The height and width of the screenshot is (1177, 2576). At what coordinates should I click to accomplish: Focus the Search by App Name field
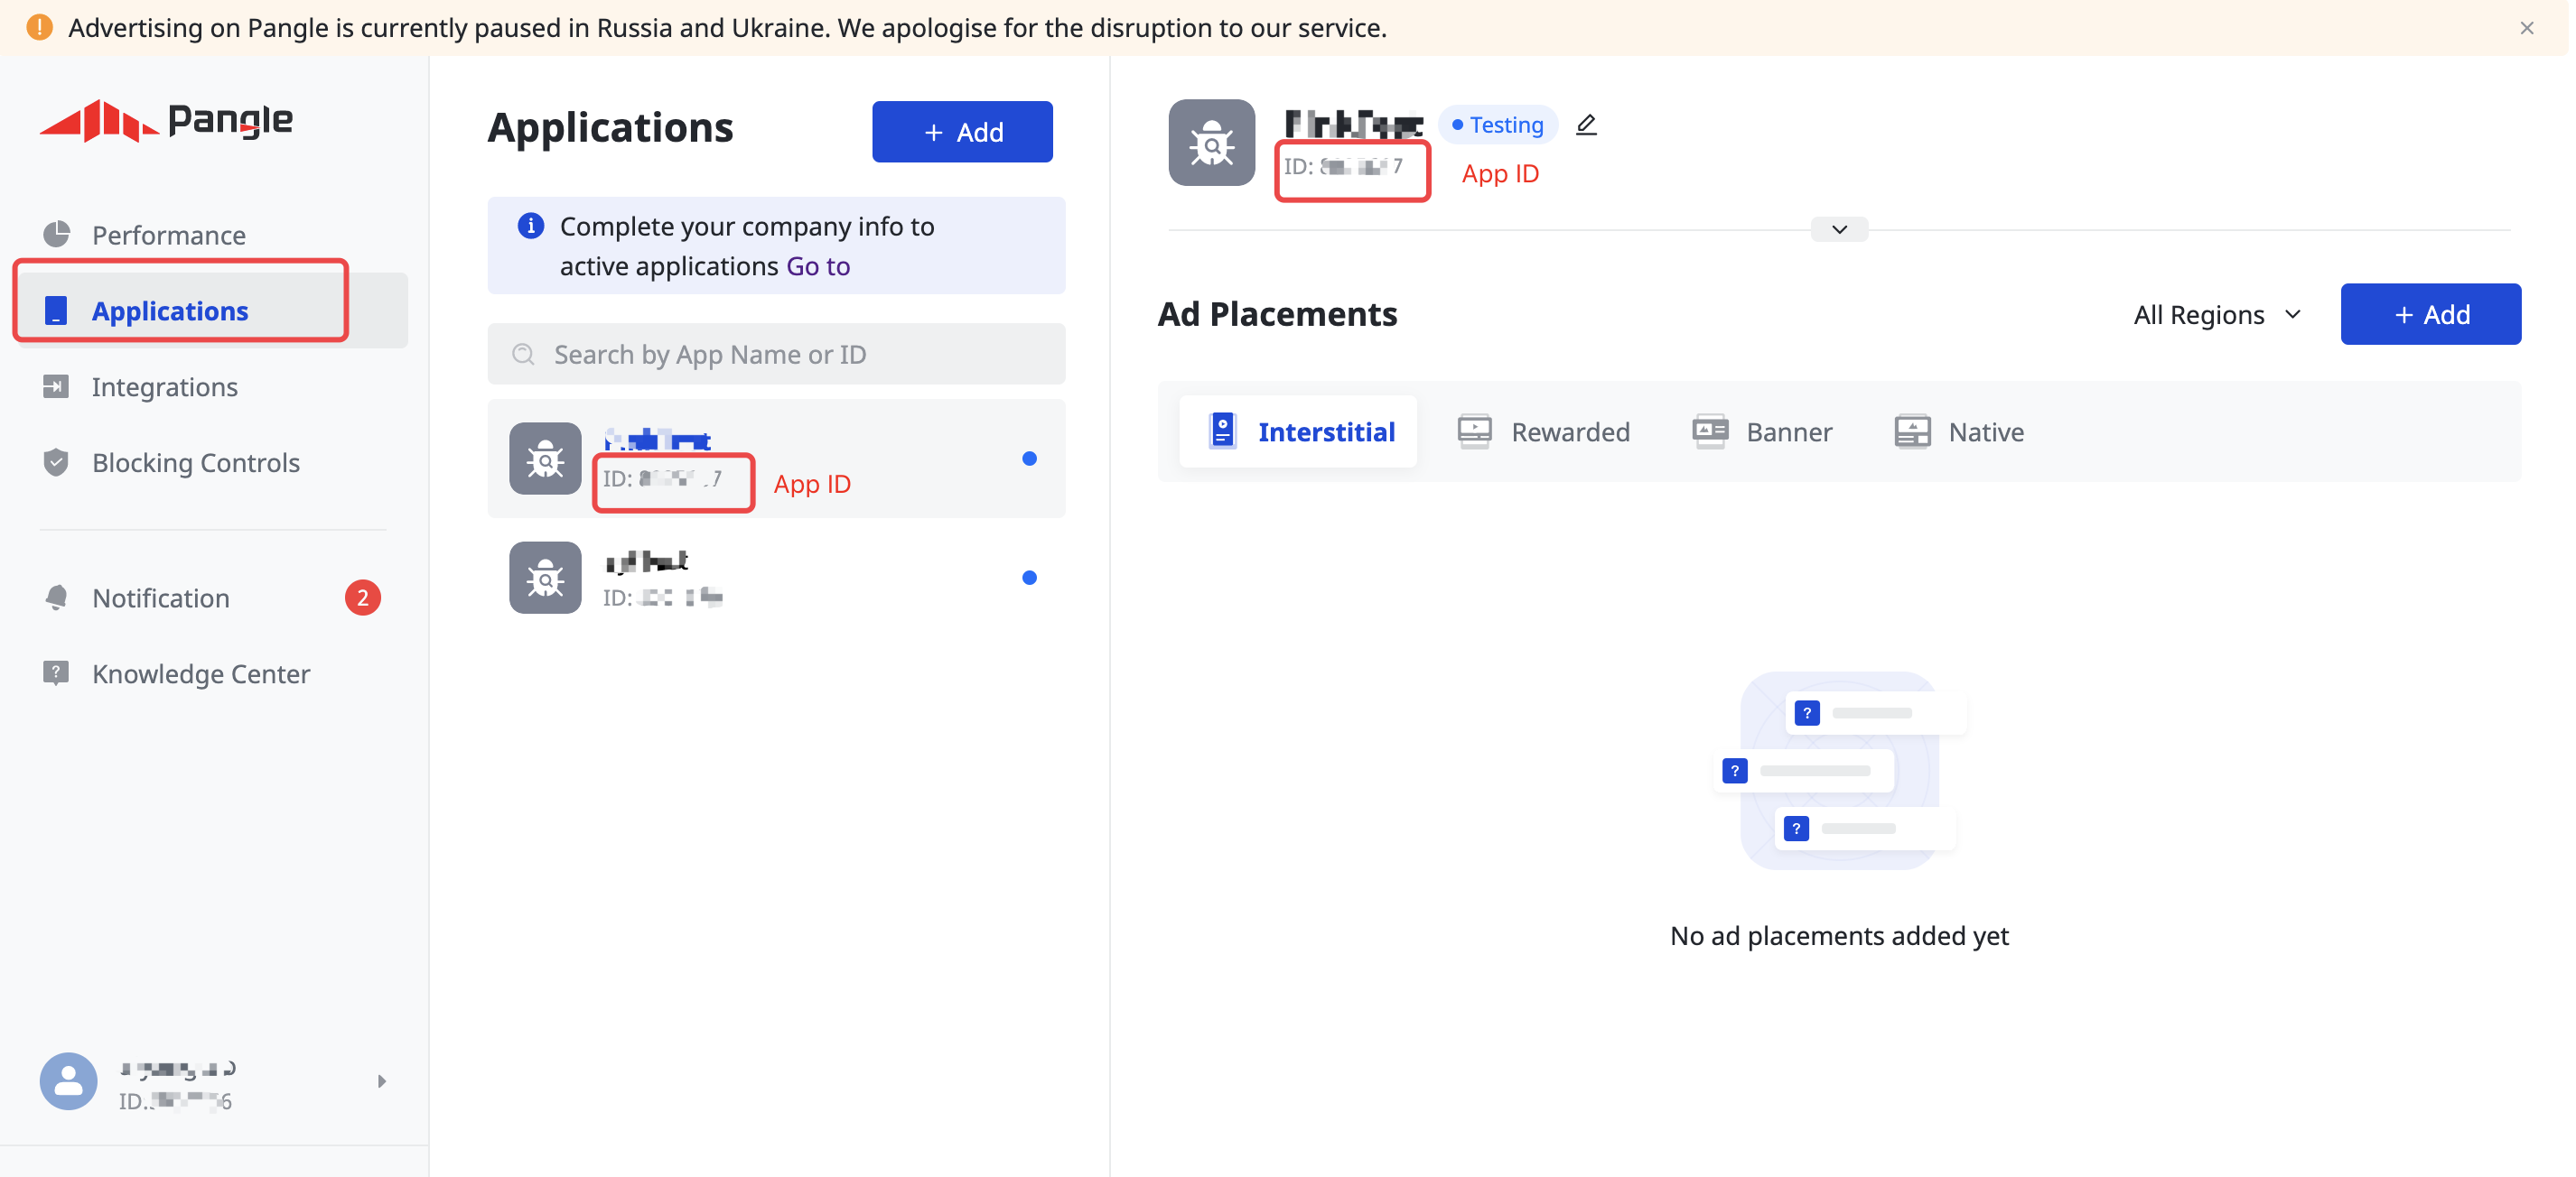point(776,355)
